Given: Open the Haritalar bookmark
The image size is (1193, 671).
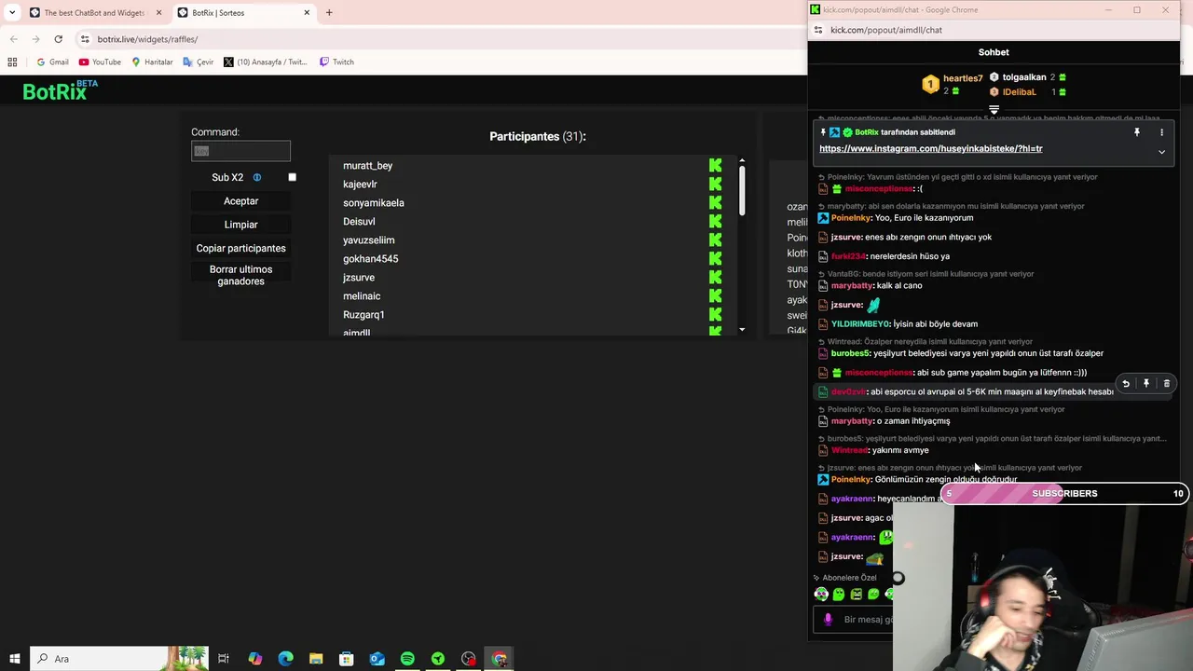Looking at the screenshot, I should [x=152, y=62].
